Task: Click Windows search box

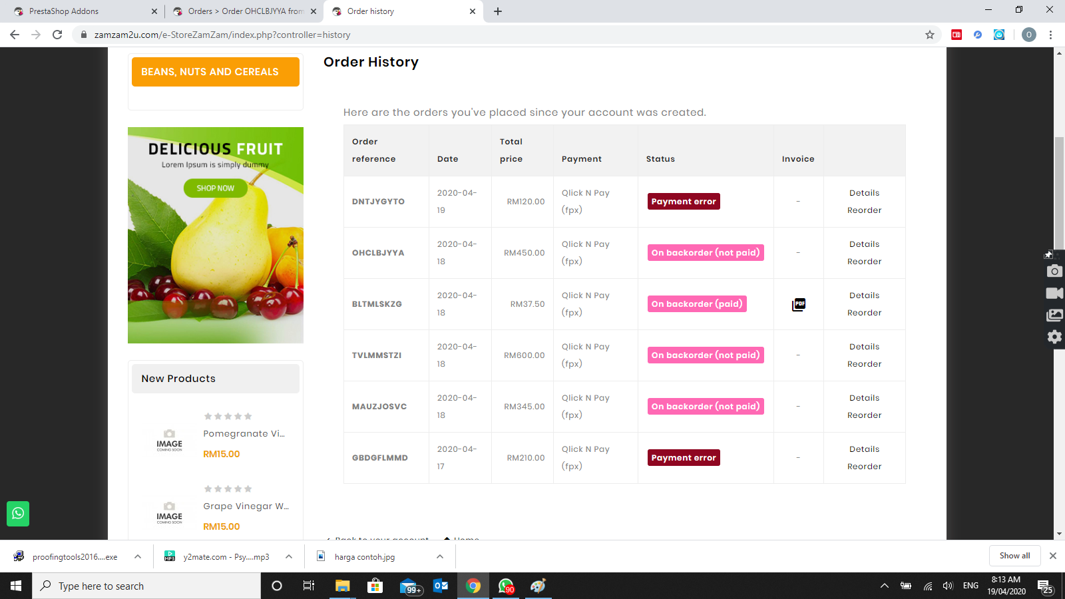Action: 146,586
